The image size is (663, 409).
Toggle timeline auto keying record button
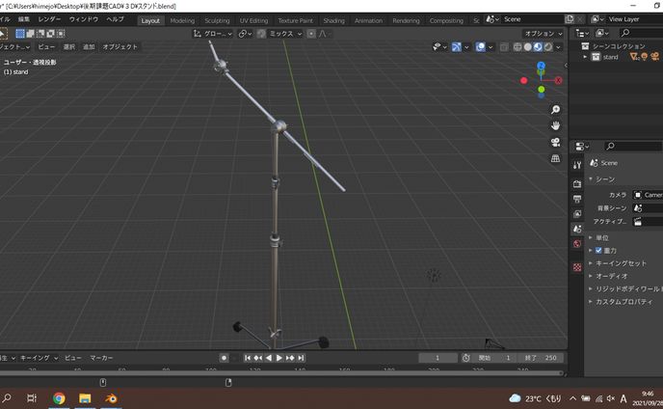[x=224, y=358]
